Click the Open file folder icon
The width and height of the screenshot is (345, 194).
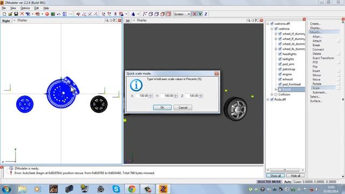[x=10, y=14]
